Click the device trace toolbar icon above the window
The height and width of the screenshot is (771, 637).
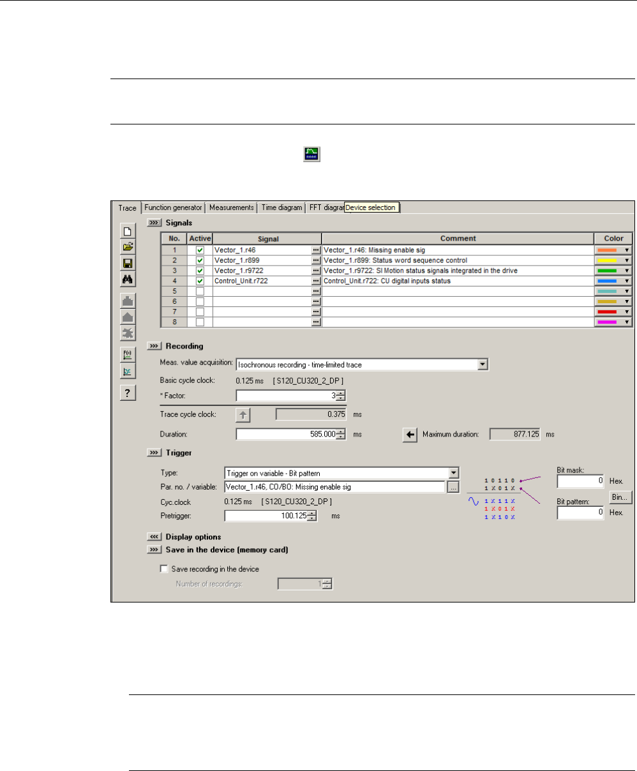click(311, 153)
